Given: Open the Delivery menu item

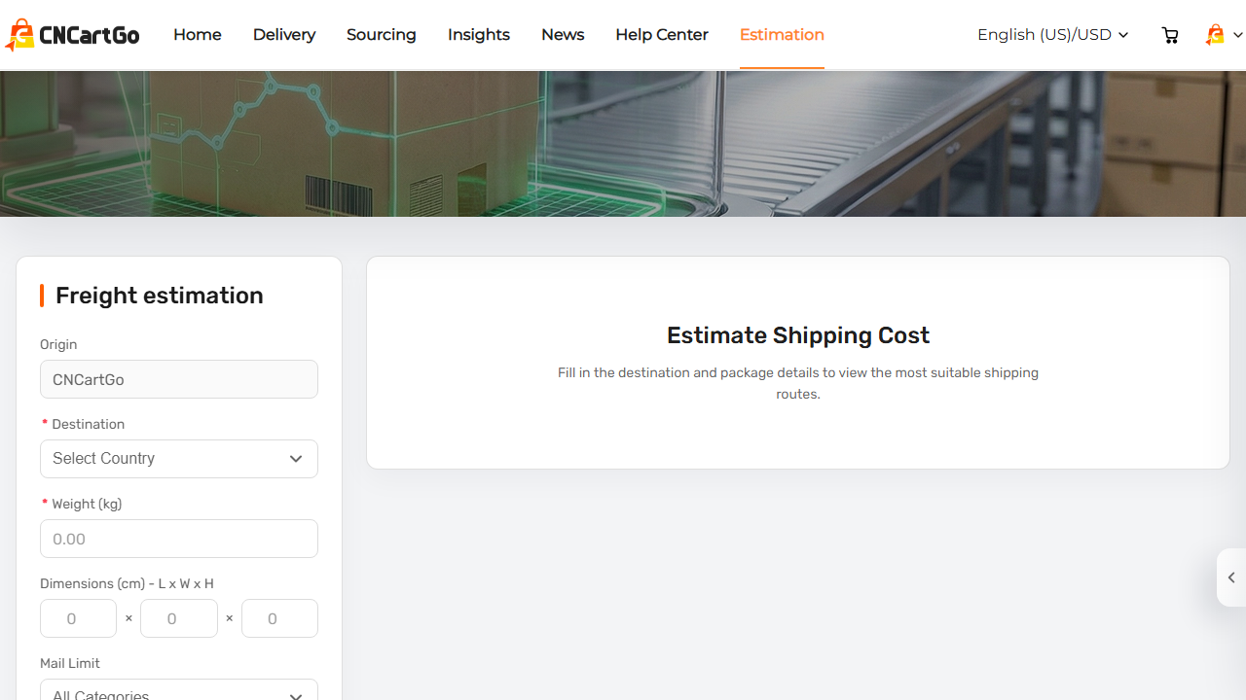Looking at the screenshot, I should (284, 35).
